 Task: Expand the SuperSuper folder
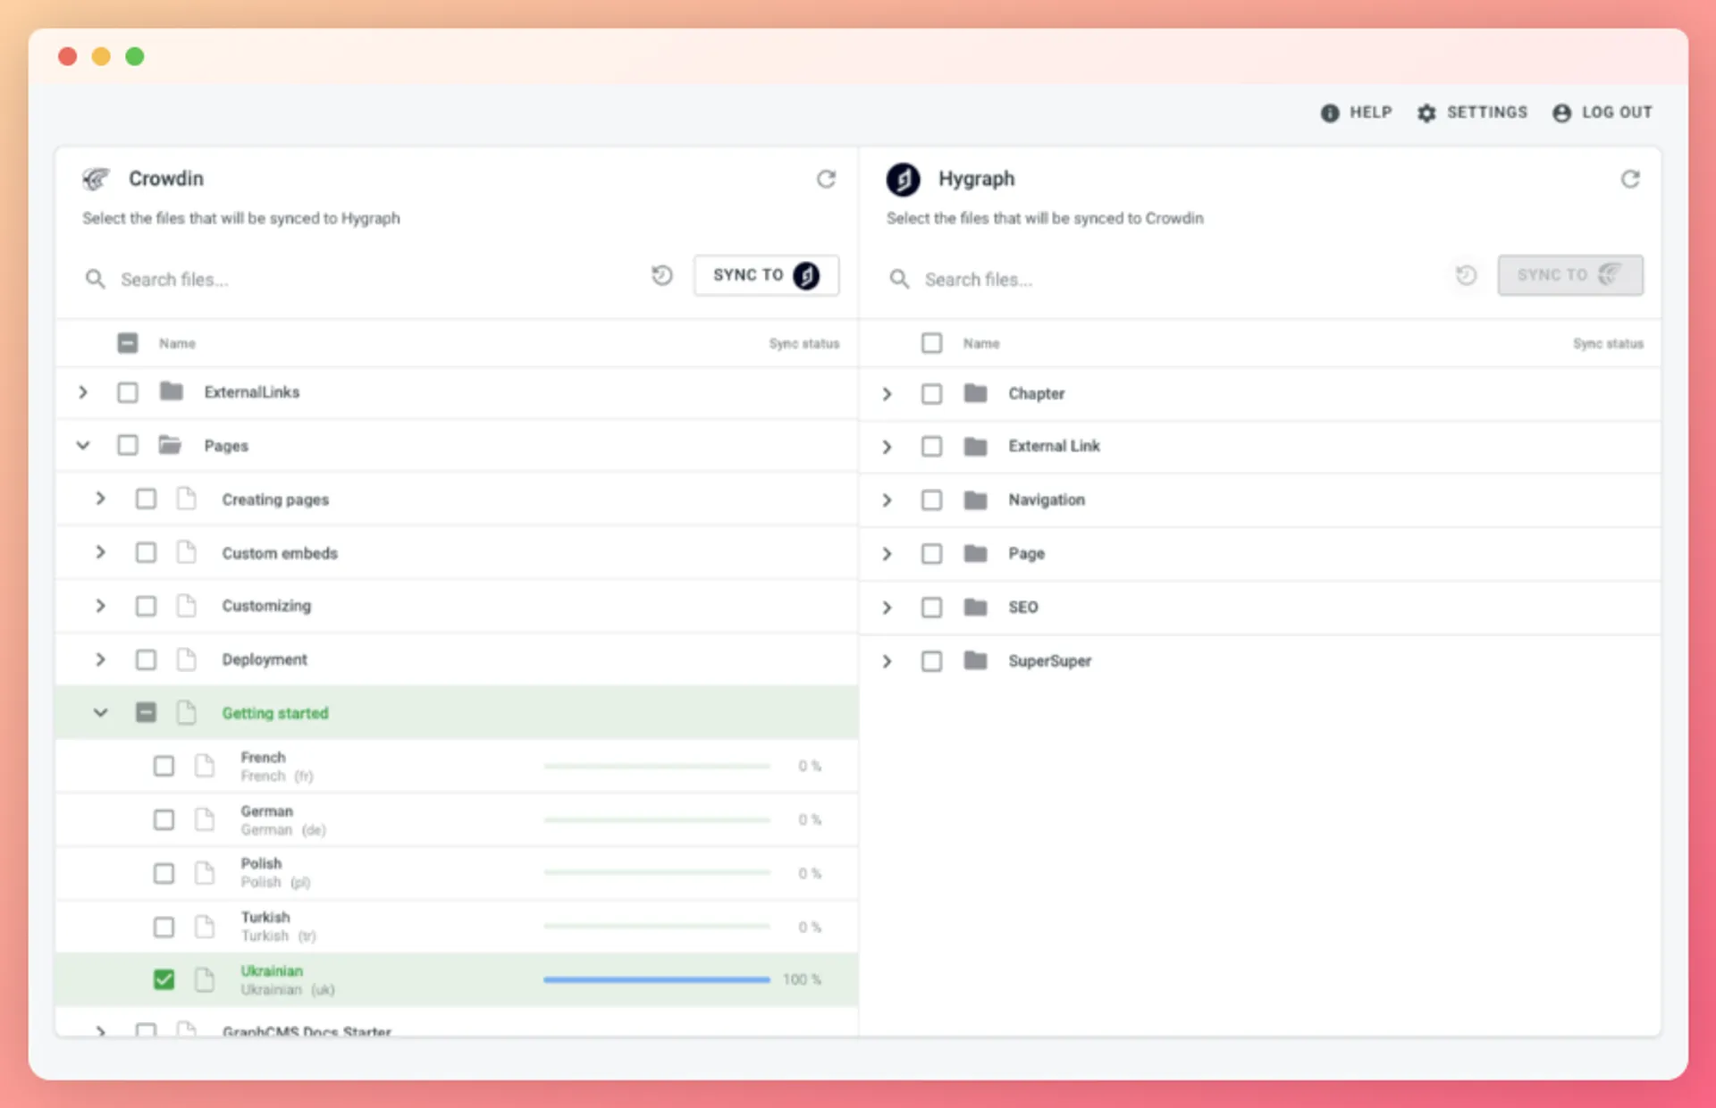point(887,661)
